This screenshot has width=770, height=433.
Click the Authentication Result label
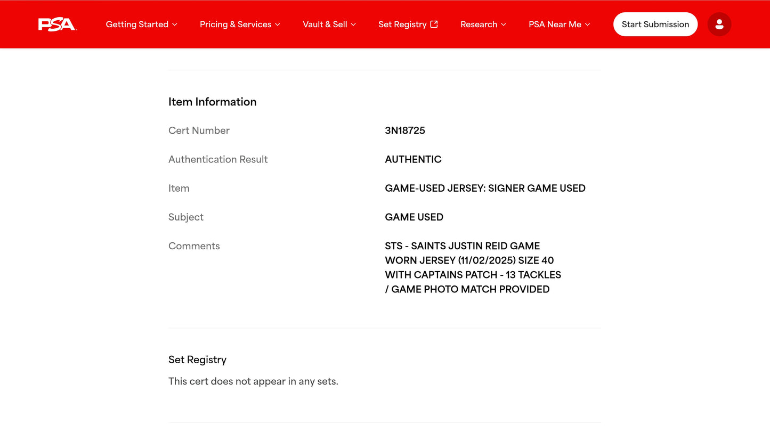coord(218,159)
